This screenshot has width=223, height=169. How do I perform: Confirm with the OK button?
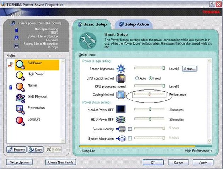(153, 163)
